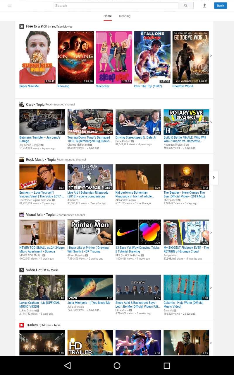Switch to the Trending tab
234x375 pixels.
[x=124, y=16]
